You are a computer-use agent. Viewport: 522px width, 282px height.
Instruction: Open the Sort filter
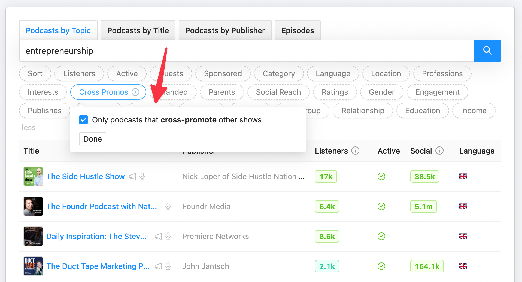coord(35,73)
